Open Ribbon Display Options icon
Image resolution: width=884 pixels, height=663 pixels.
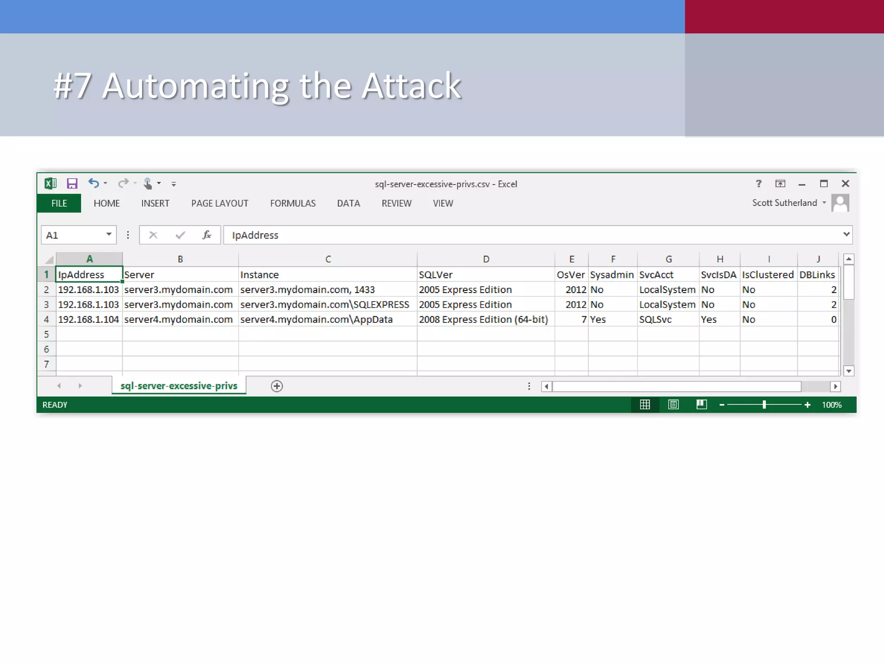click(780, 183)
